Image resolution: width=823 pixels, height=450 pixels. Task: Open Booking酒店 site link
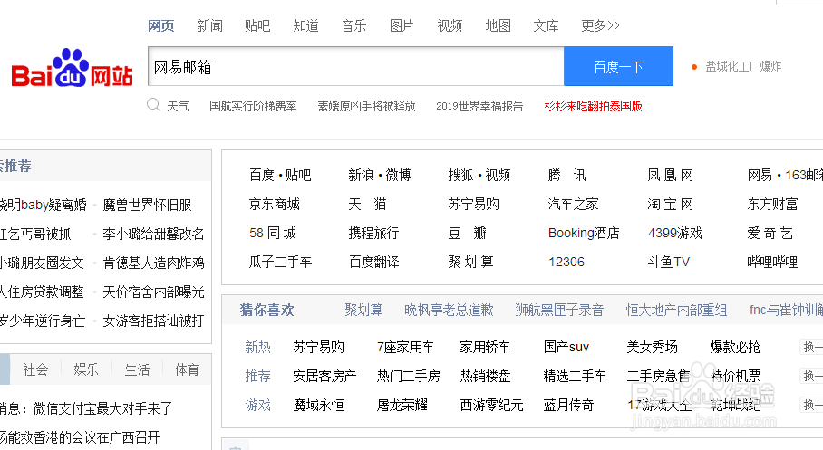[584, 233]
